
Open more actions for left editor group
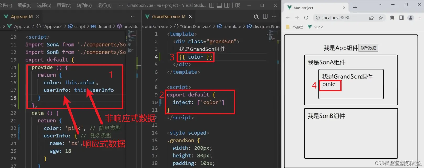[x=133, y=16]
